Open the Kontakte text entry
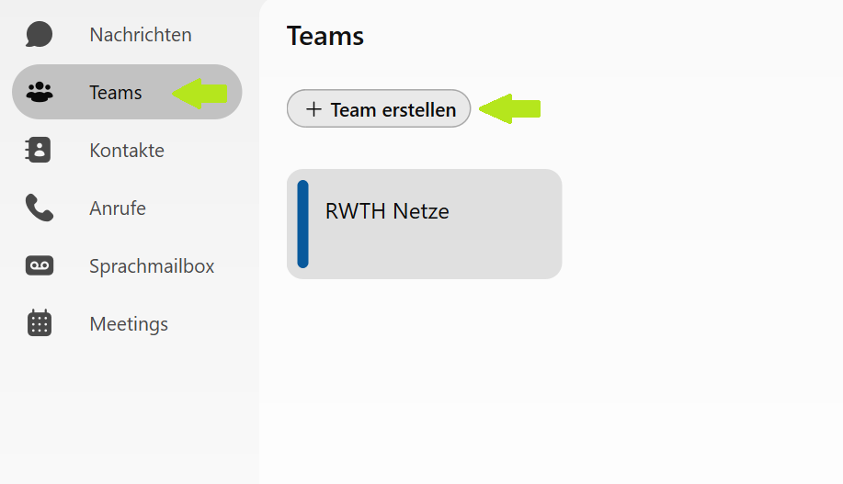The height and width of the screenshot is (484, 843). [127, 151]
